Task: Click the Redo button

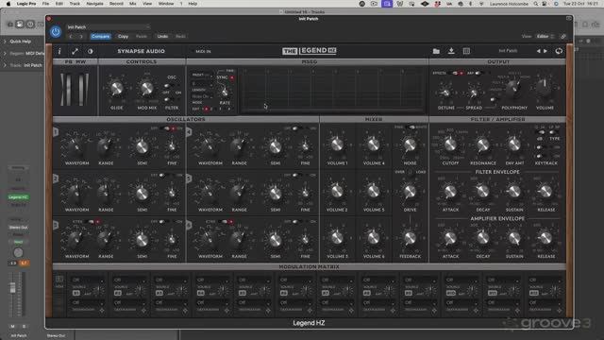Action: (x=180, y=36)
